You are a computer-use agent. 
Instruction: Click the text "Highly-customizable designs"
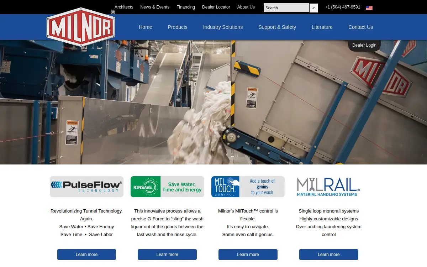click(x=329, y=219)
